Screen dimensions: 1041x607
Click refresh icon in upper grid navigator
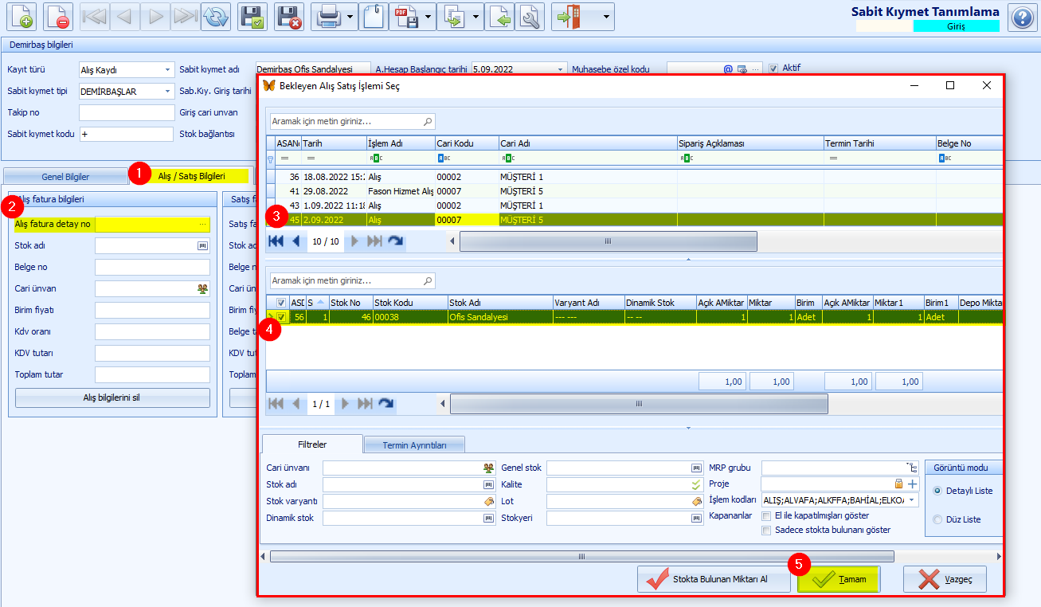click(x=395, y=241)
